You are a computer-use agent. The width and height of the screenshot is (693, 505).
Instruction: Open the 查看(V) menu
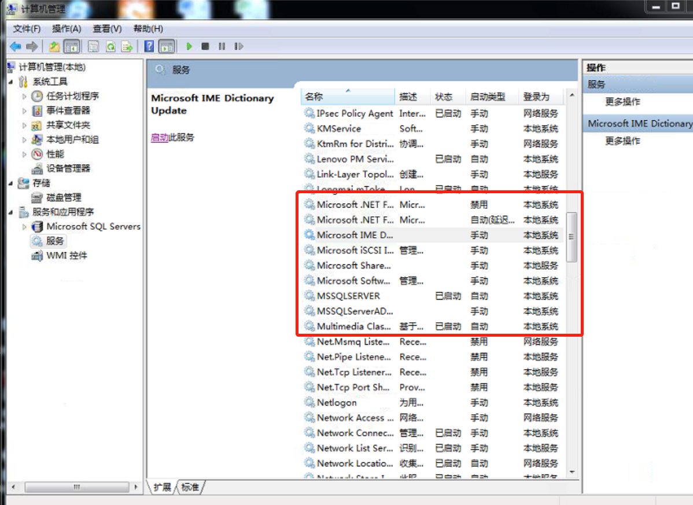(107, 29)
